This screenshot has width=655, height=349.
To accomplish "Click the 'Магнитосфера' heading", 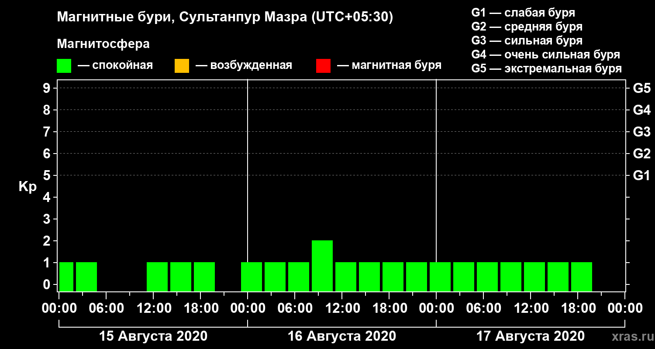I will [x=103, y=44].
